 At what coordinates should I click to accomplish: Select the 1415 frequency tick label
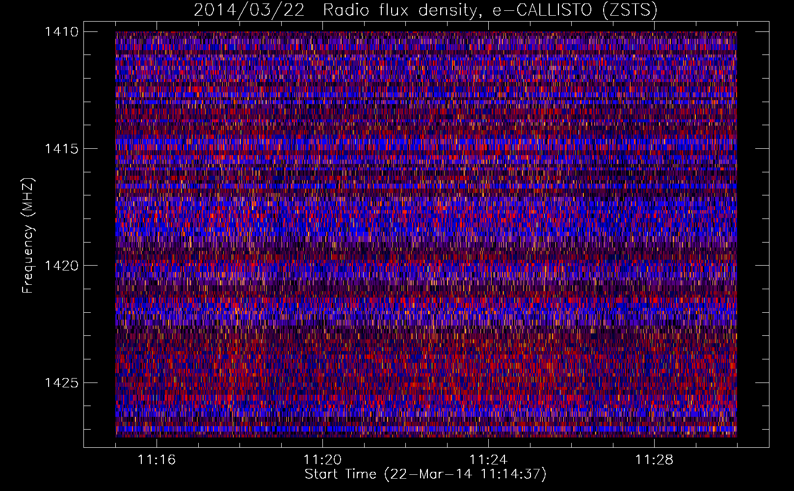[x=61, y=149]
